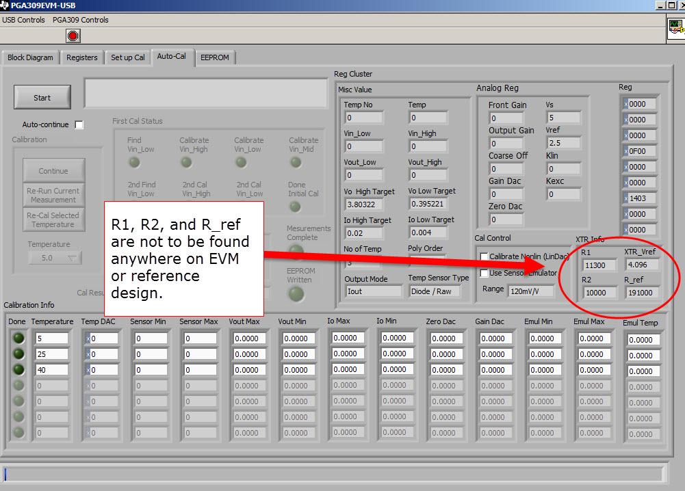This screenshot has width=685, height=491.
Task: Click the R1 field showing 11300
Action: click(x=599, y=265)
